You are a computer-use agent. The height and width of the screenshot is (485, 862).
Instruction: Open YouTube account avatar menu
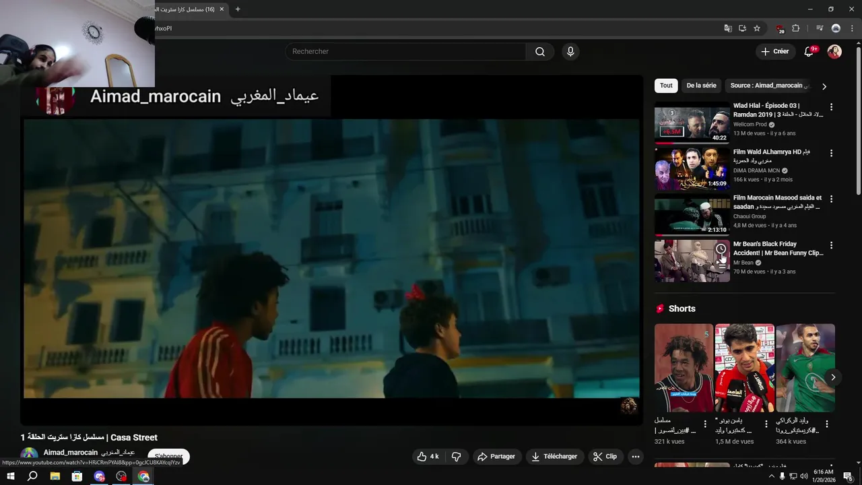(834, 52)
